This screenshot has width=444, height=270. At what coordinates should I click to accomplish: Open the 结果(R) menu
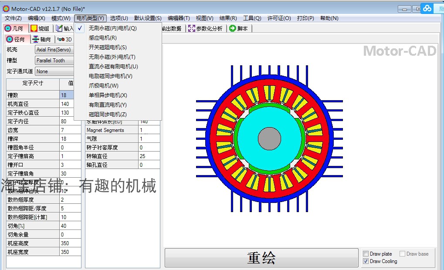[228, 18]
